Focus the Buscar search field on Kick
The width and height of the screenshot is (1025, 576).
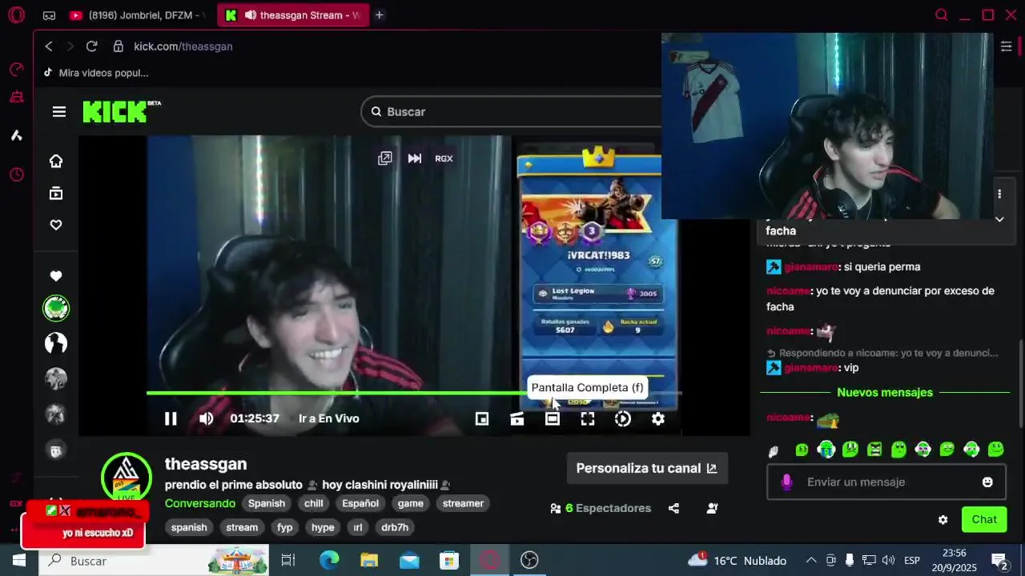(512, 112)
